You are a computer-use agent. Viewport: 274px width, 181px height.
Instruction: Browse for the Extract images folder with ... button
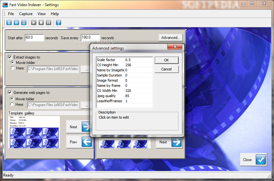click(86, 69)
